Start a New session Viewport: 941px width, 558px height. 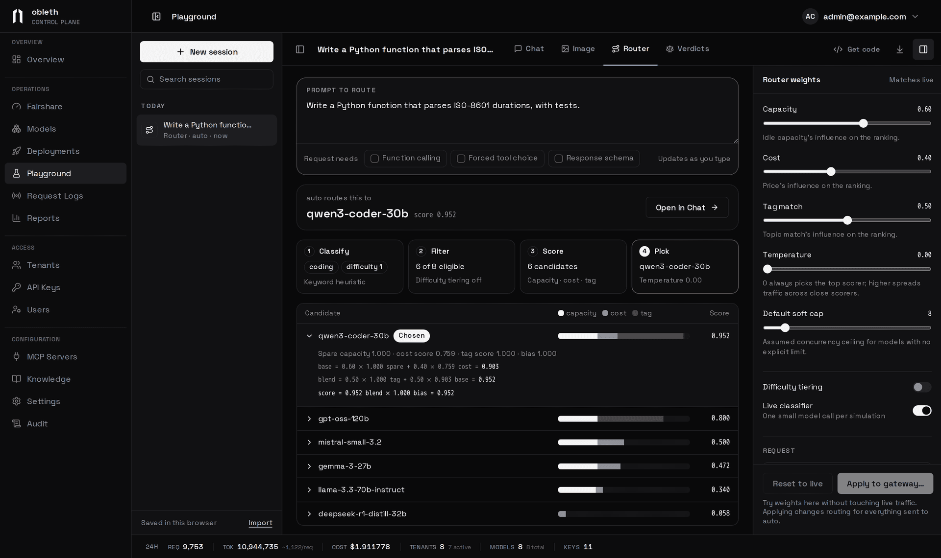[207, 52]
